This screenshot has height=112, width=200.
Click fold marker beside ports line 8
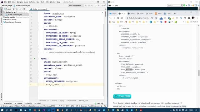pyautogui.click(x=38, y=23)
